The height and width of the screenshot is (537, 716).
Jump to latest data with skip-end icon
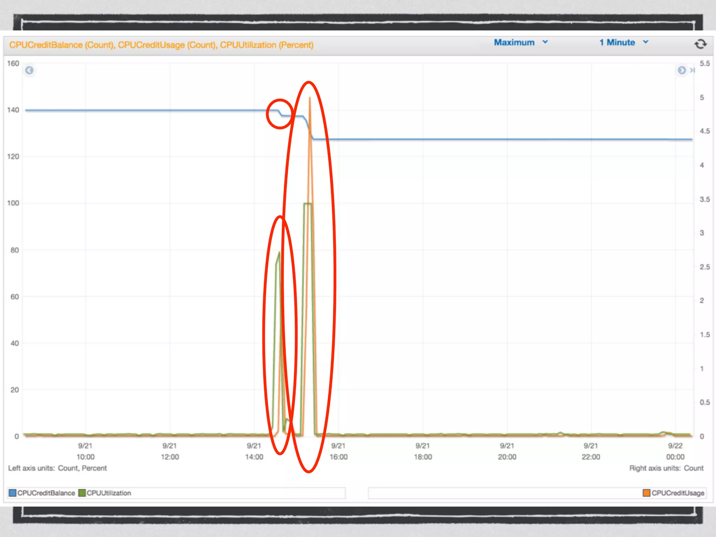692,71
